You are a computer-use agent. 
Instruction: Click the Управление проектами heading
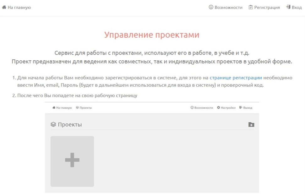pos(152,35)
